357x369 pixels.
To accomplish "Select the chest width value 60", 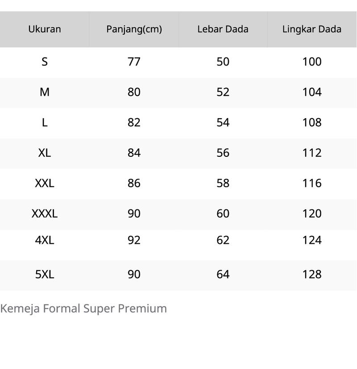I will click(223, 213).
